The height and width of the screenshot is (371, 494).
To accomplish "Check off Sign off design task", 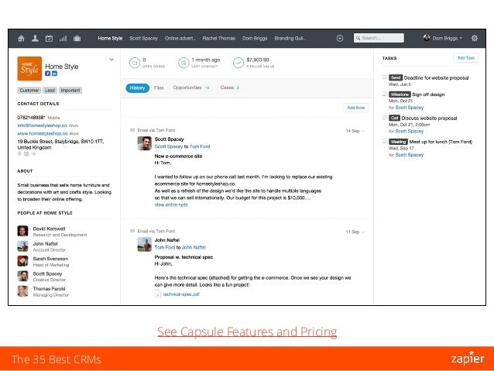I will (384, 94).
